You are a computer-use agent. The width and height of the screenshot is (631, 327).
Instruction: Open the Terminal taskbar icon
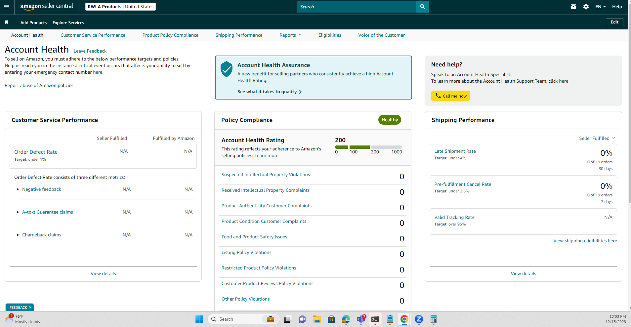[375, 319]
